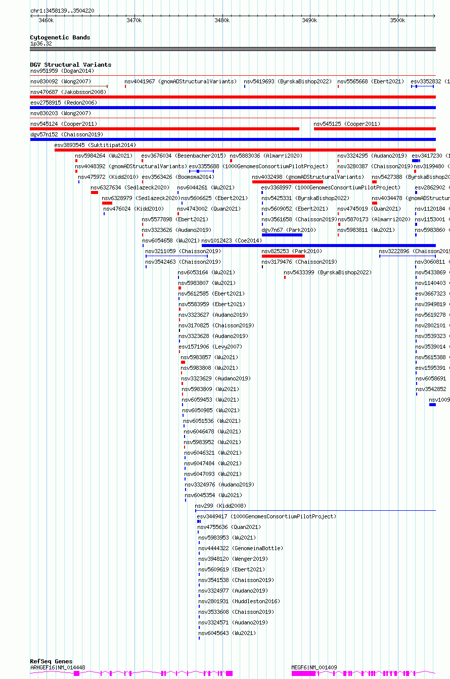
Task: Click the red bar under nsv470687
Action: (233, 96)
